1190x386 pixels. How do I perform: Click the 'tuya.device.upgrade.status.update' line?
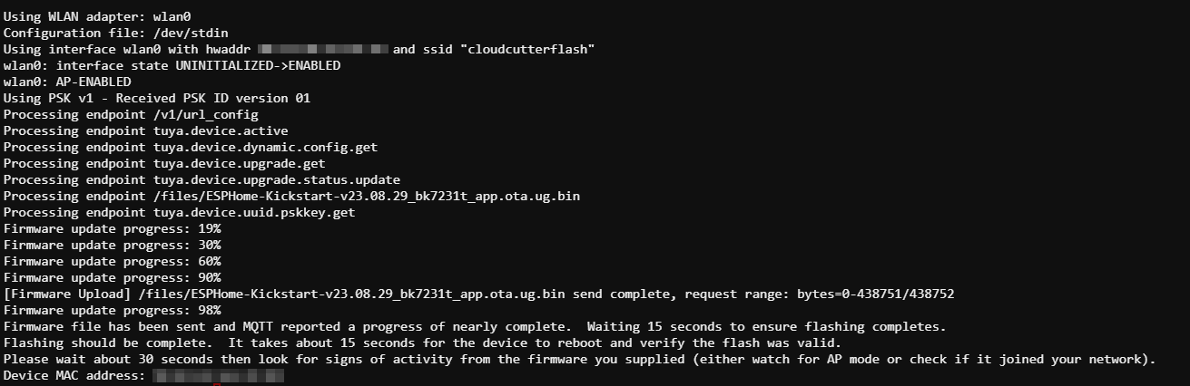201,179
